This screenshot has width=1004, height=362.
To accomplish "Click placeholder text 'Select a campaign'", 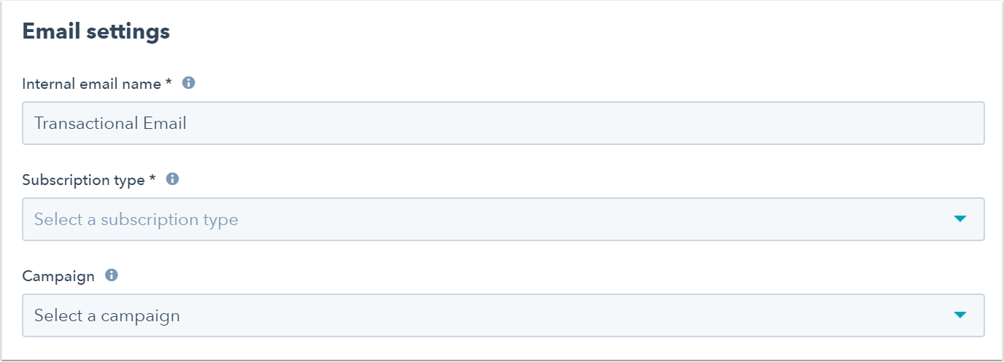I will [x=107, y=315].
